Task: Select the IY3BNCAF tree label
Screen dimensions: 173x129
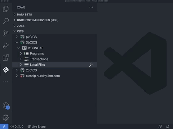Action: click(36, 48)
